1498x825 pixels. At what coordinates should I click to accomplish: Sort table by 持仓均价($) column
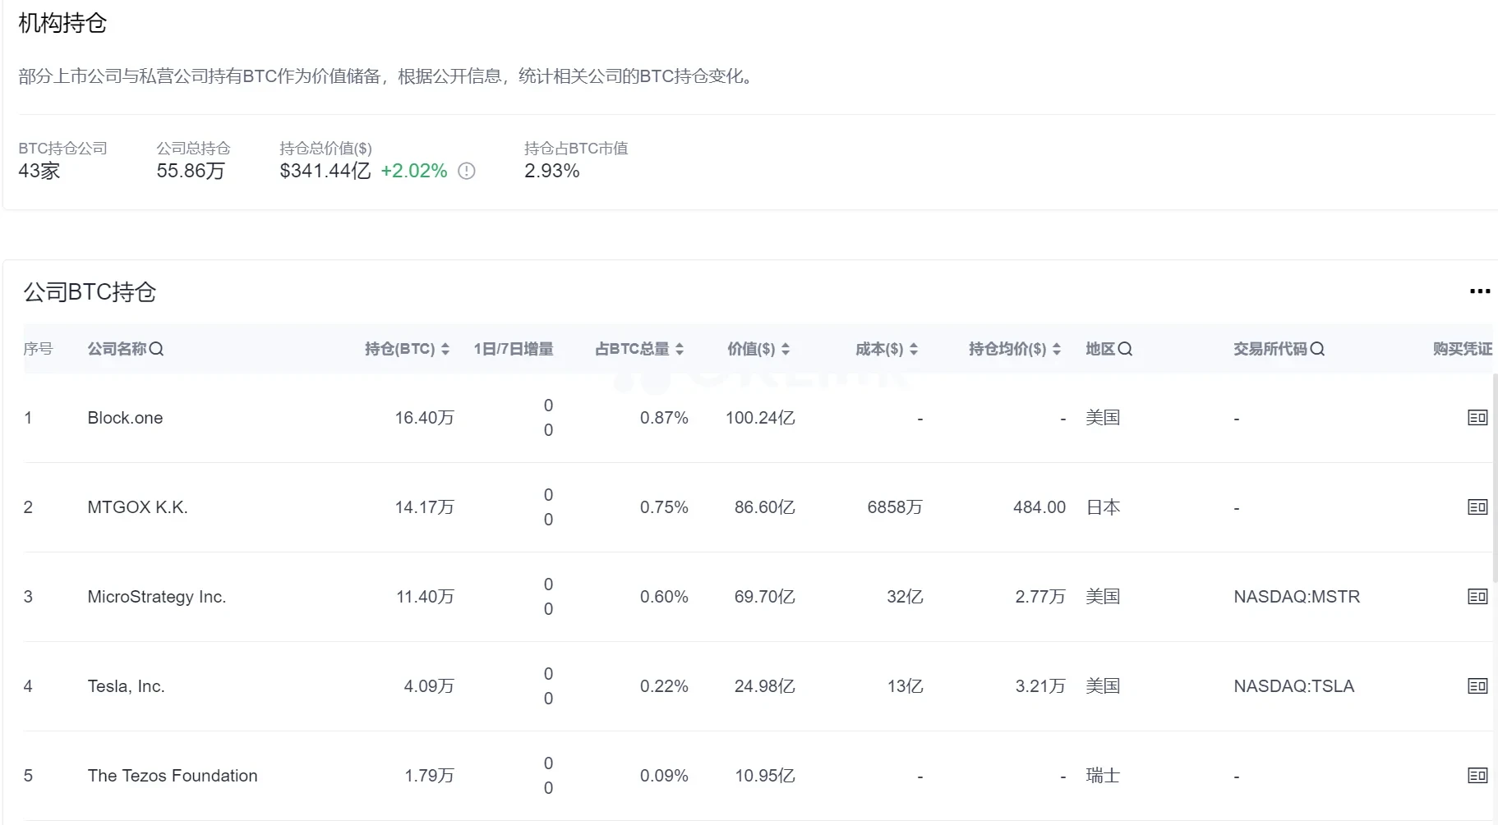pos(1056,349)
